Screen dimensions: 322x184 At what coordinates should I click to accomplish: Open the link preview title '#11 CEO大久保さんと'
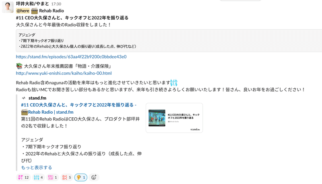tap(78, 105)
